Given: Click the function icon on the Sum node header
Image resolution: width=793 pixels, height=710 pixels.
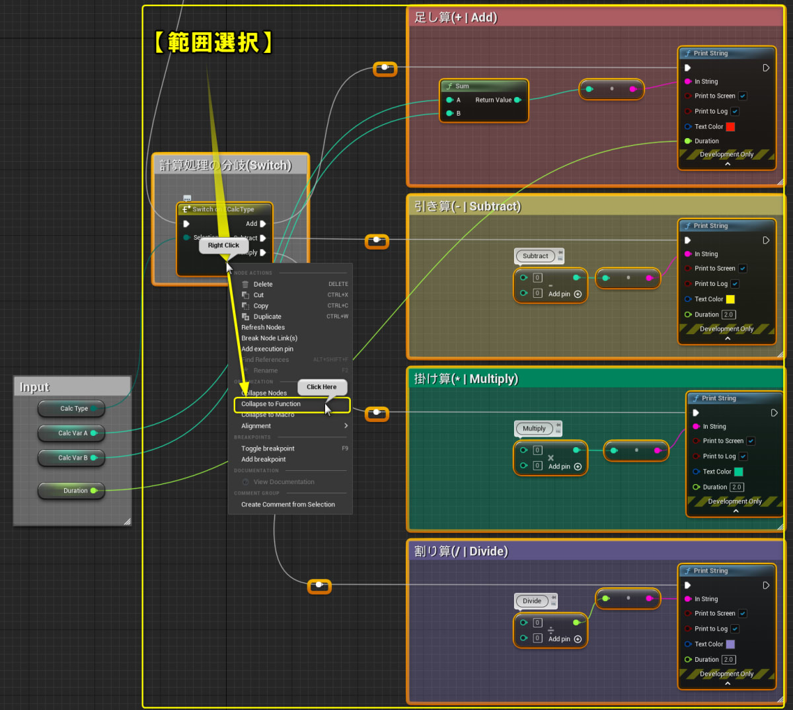Looking at the screenshot, I should click(x=449, y=86).
